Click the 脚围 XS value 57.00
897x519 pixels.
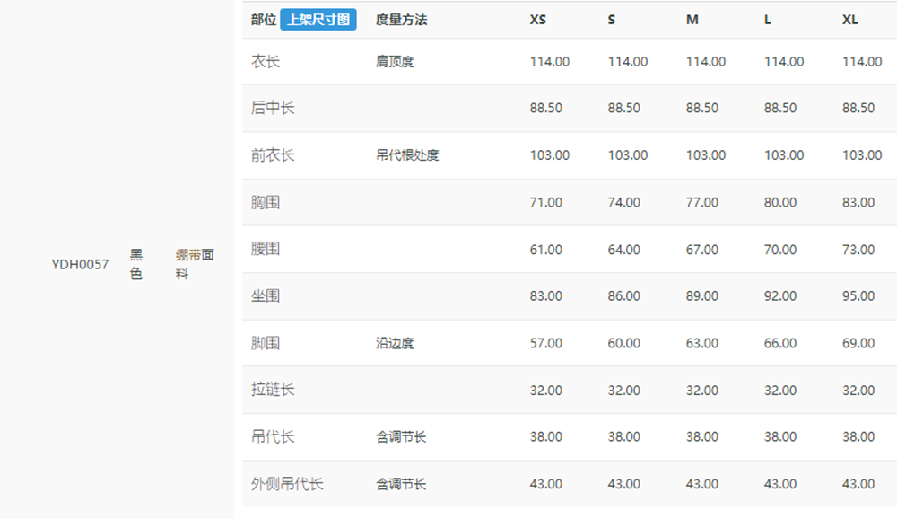coord(545,343)
